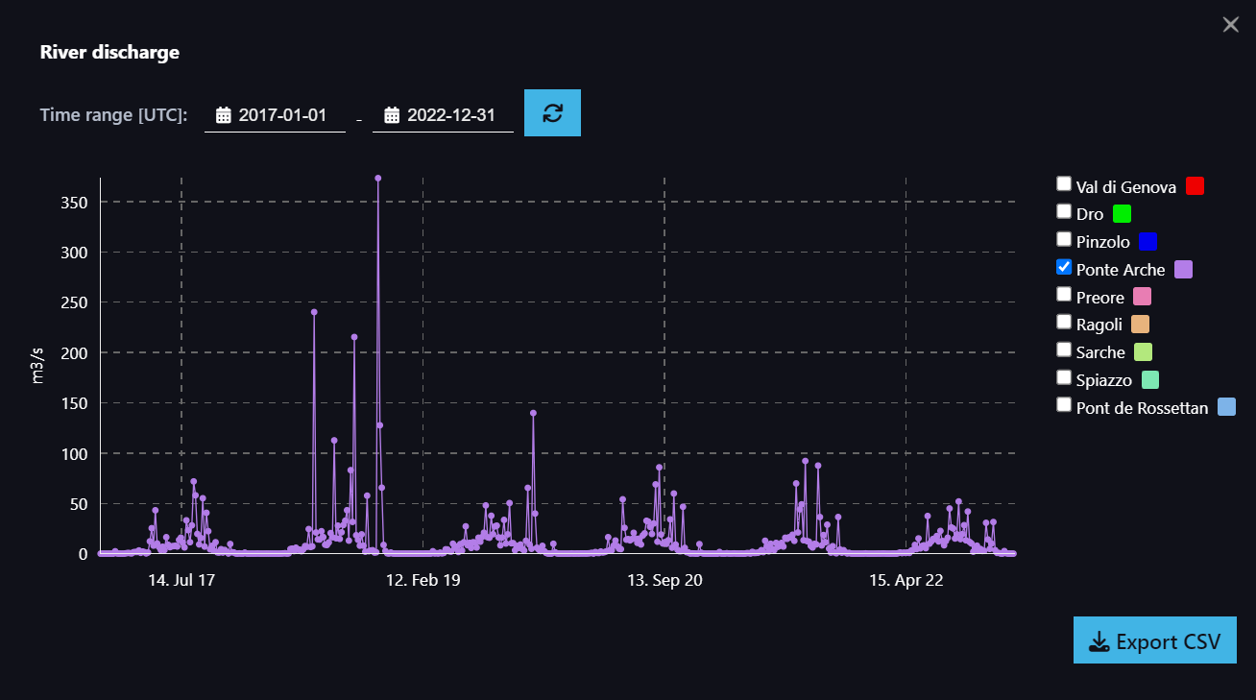Click the red Val di Genova swatch

(x=1195, y=186)
